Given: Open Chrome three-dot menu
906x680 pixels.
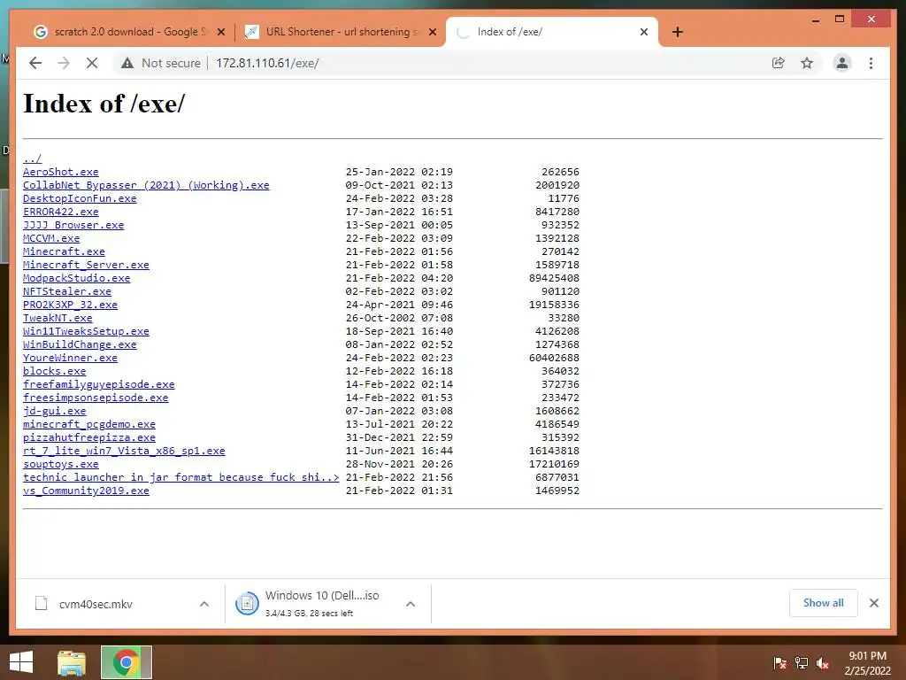Looking at the screenshot, I should pos(871,63).
